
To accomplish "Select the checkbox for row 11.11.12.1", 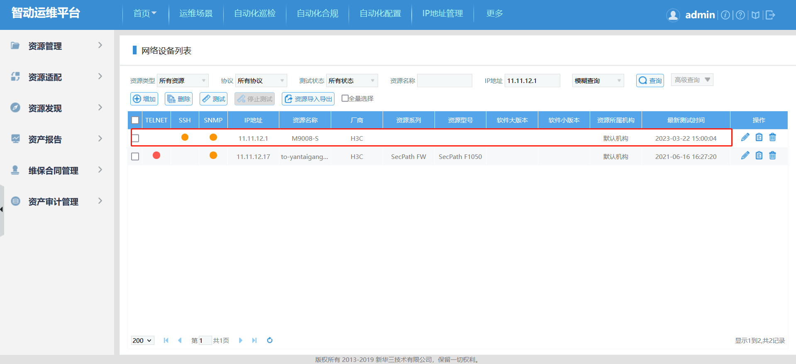I will click(x=135, y=138).
